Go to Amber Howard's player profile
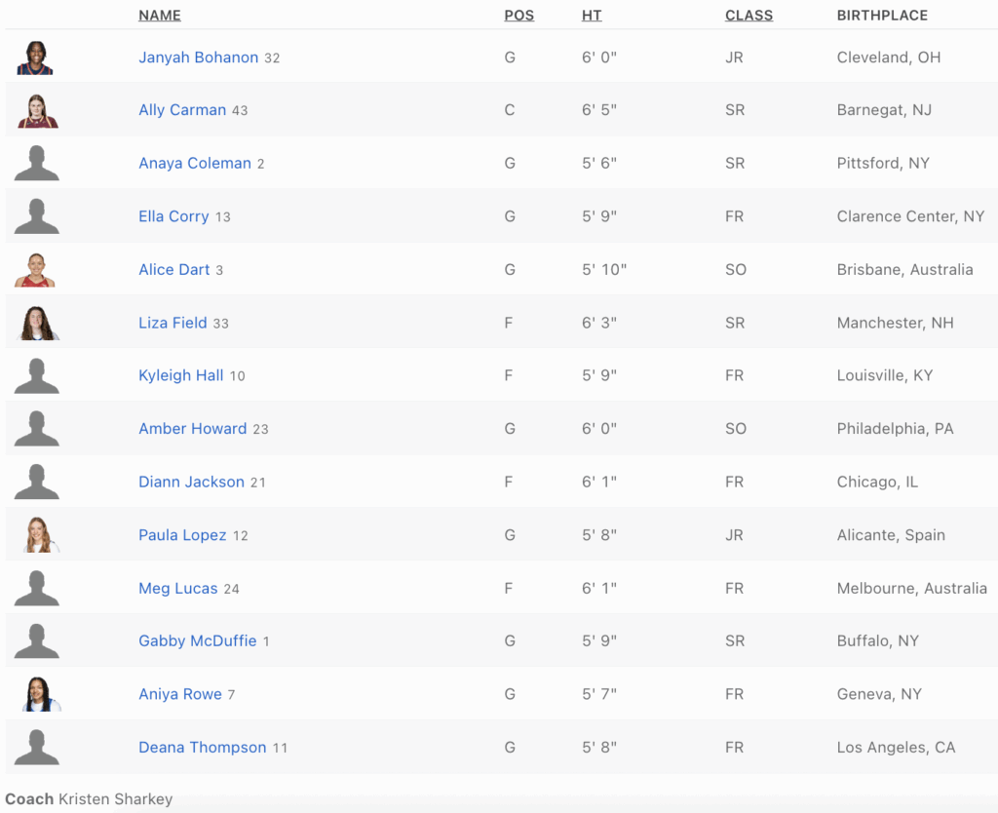Screen dimensions: 998x813 (x=192, y=429)
